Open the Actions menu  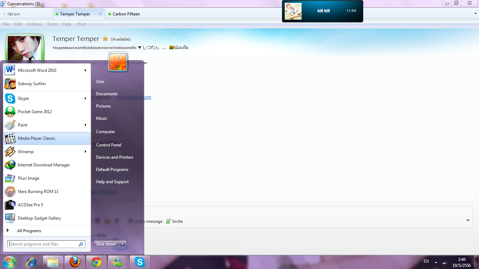click(34, 24)
